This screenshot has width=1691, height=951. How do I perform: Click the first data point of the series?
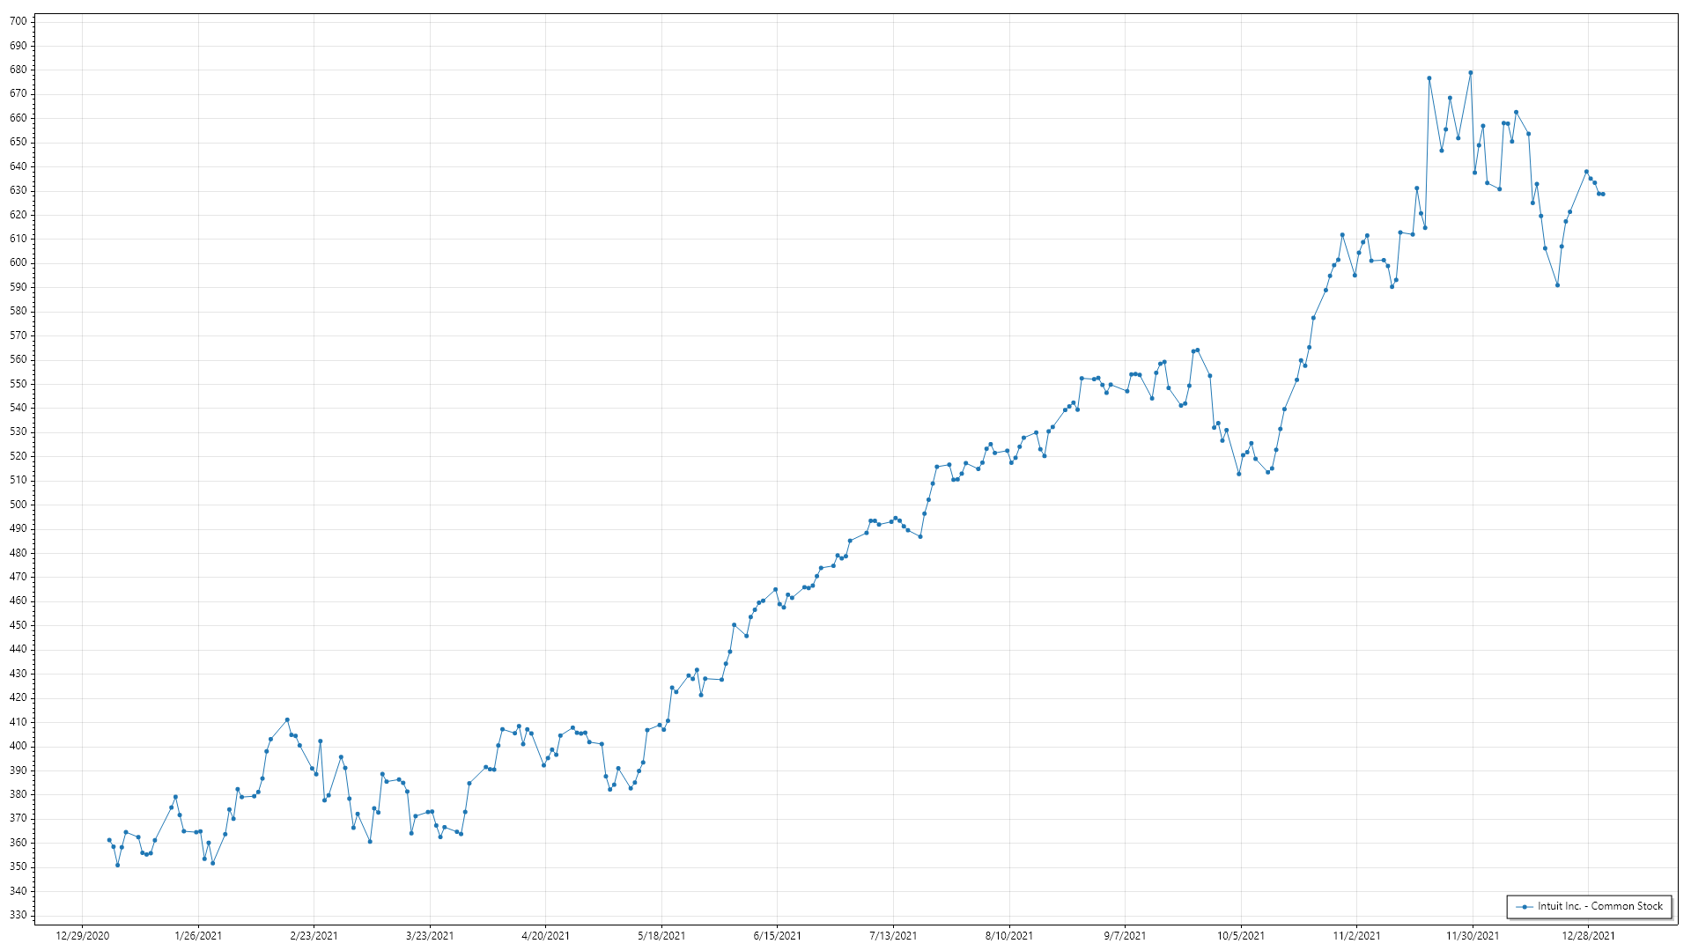pyautogui.click(x=109, y=840)
